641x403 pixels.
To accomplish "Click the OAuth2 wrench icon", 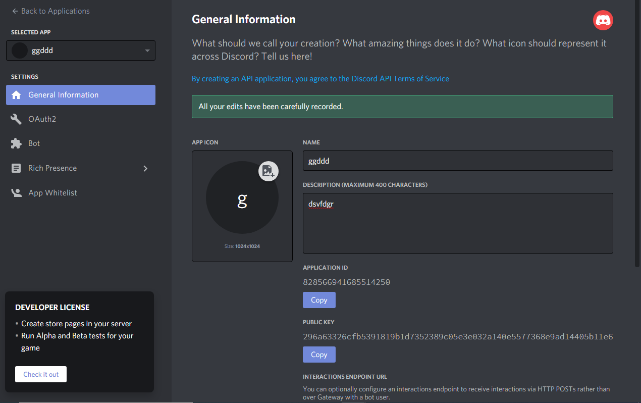I will coord(17,119).
